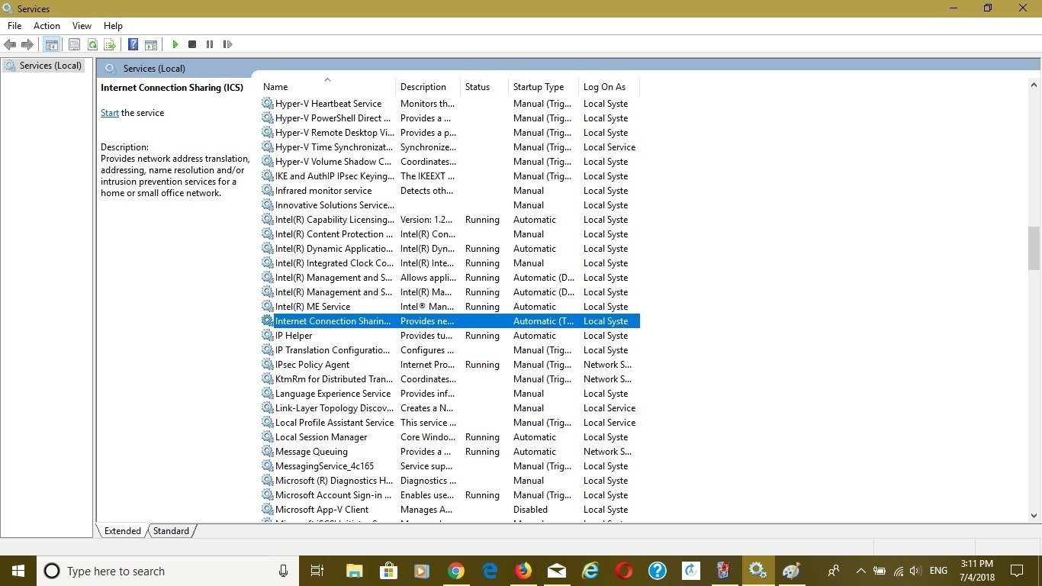1042x586 pixels.
Task: Select the IKE and AuthIP IPsec Keying row
Action: pos(450,176)
